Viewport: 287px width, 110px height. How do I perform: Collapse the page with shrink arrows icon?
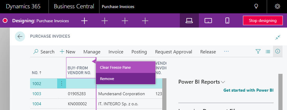click(278, 37)
